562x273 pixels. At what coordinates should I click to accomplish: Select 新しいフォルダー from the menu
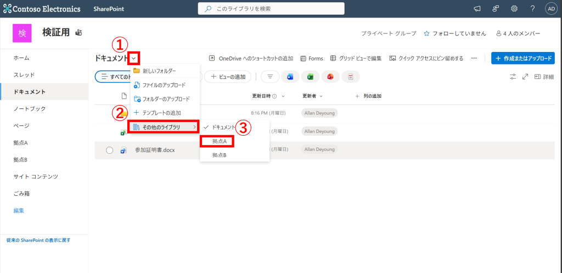point(159,71)
